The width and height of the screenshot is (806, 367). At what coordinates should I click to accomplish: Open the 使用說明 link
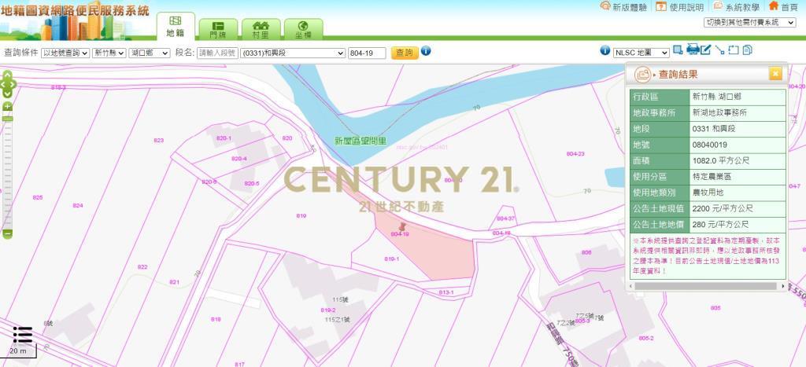[680, 6]
